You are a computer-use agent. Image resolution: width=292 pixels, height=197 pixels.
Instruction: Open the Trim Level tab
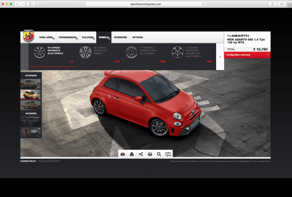(46, 38)
